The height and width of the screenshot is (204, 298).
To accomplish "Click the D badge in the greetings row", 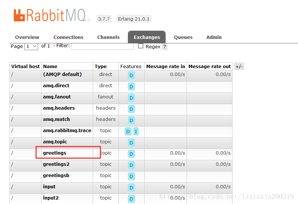I will pos(131,154).
